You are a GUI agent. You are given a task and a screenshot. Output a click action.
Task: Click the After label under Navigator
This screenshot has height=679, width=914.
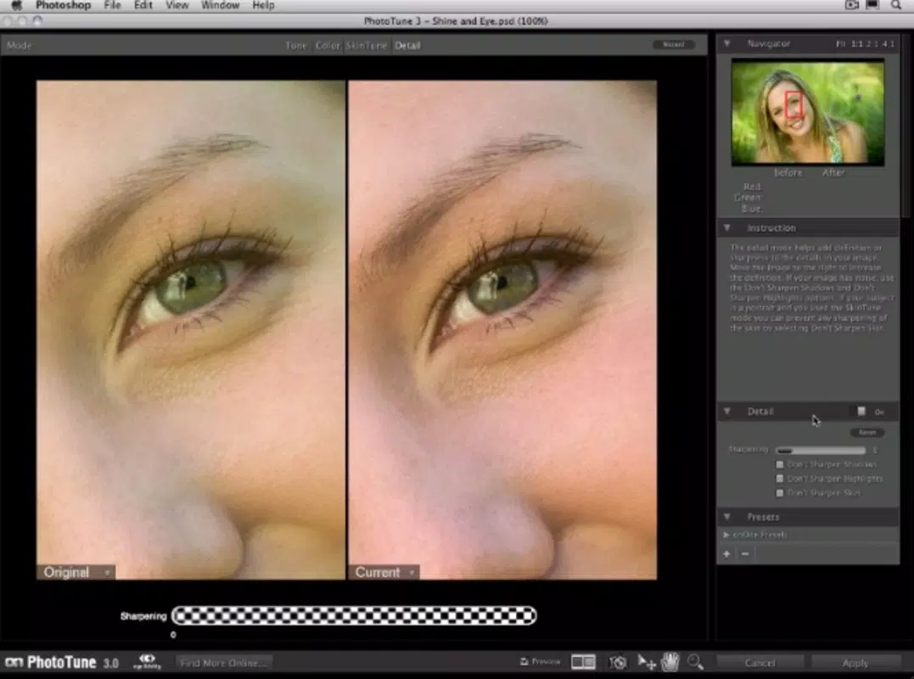coord(833,173)
